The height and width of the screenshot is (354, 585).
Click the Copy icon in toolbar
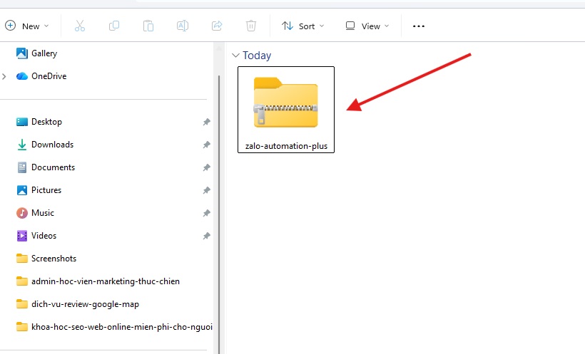pos(114,26)
